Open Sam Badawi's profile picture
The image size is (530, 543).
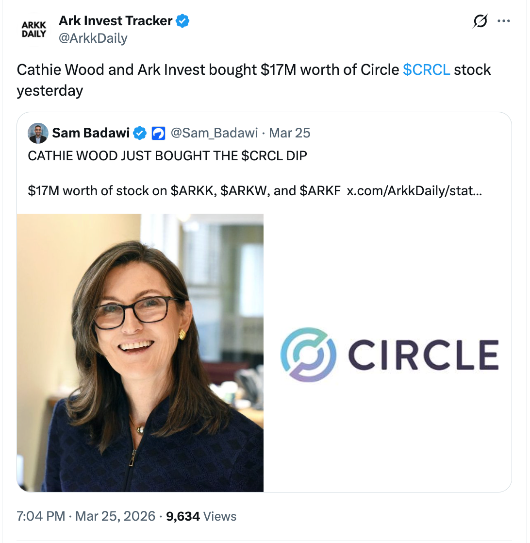pyautogui.click(x=37, y=133)
